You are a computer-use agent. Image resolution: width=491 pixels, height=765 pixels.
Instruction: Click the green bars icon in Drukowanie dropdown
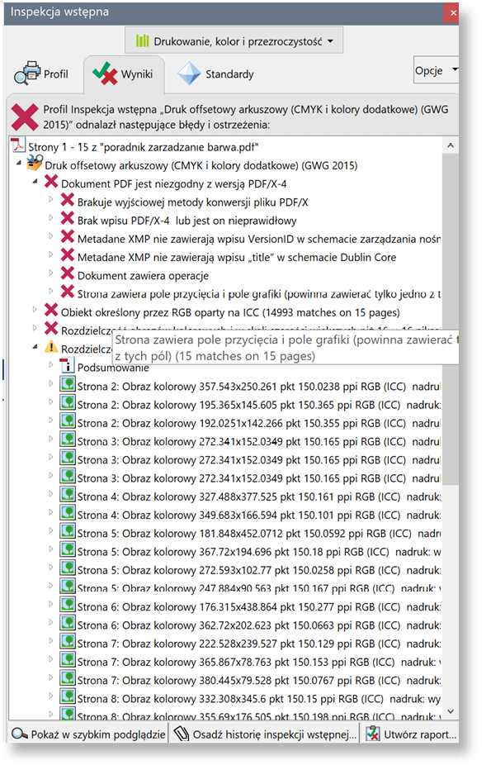coord(142,41)
